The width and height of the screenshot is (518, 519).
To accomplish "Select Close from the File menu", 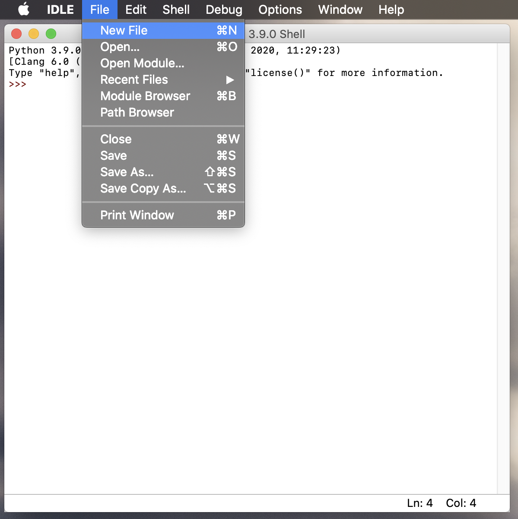I will 115,139.
